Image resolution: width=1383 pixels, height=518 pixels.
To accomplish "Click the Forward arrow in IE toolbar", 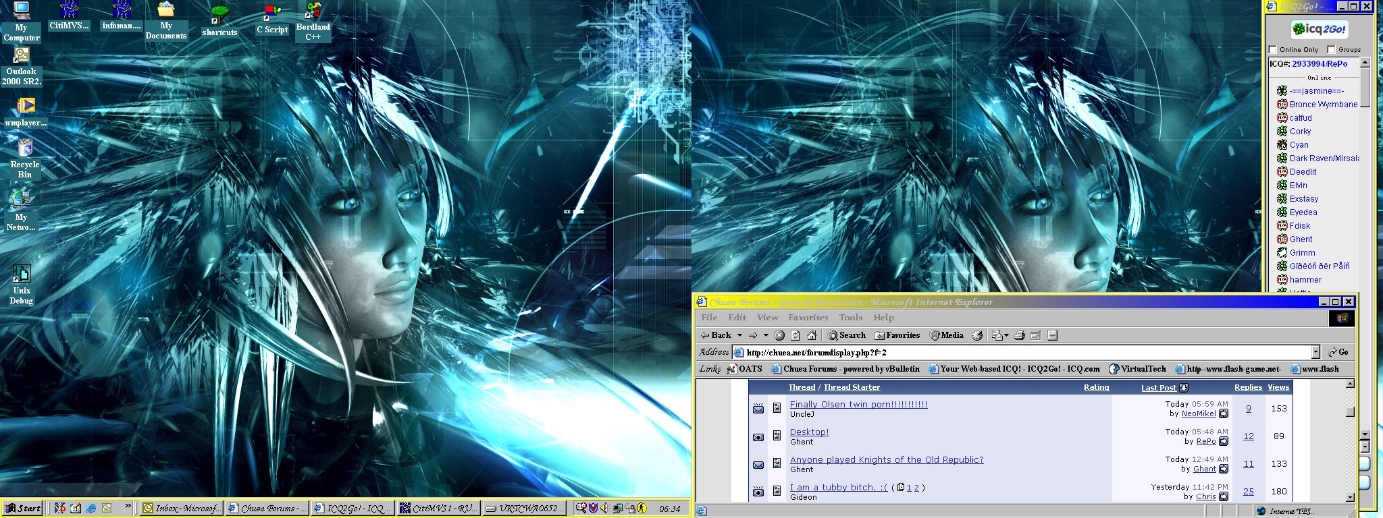I will click(753, 335).
